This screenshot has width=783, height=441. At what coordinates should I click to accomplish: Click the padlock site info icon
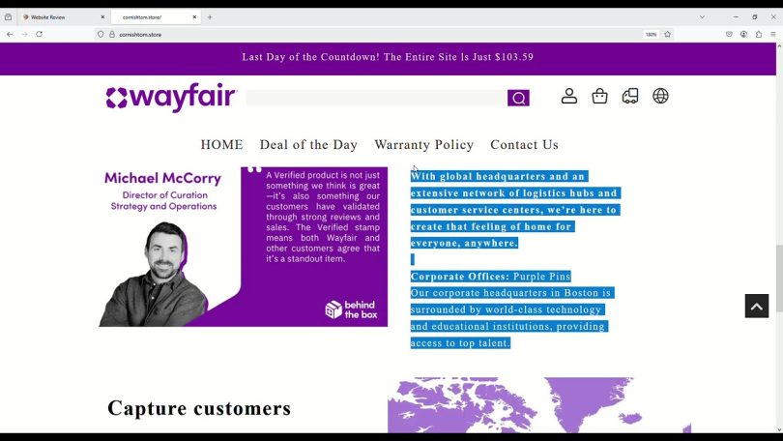112,35
